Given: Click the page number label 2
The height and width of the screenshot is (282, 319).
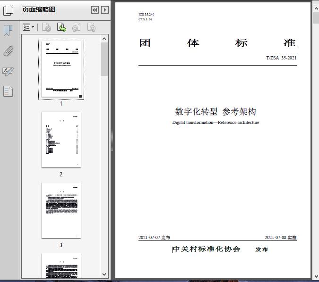Looking at the screenshot, I should (61, 174).
